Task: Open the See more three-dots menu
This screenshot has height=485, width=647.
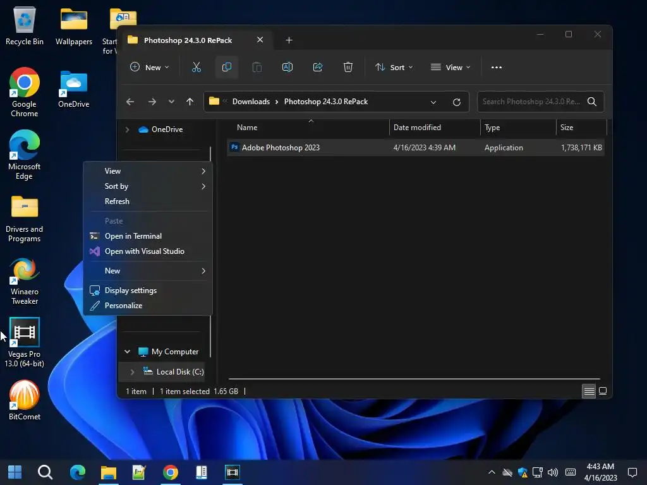Action: (497, 67)
